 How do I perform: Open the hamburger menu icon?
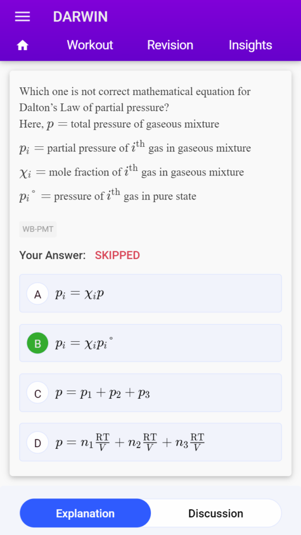pyautogui.click(x=22, y=17)
